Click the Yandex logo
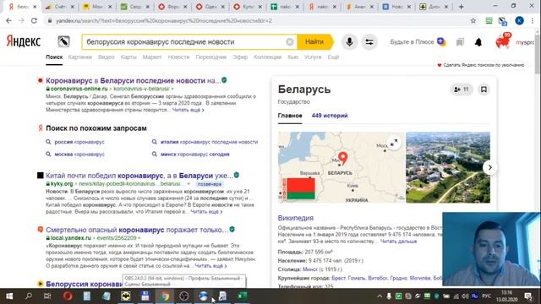Screen dimensions: 541x304 point(24,41)
